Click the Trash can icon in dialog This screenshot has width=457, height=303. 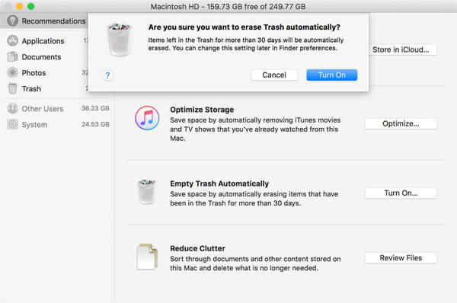[x=120, y=40]
